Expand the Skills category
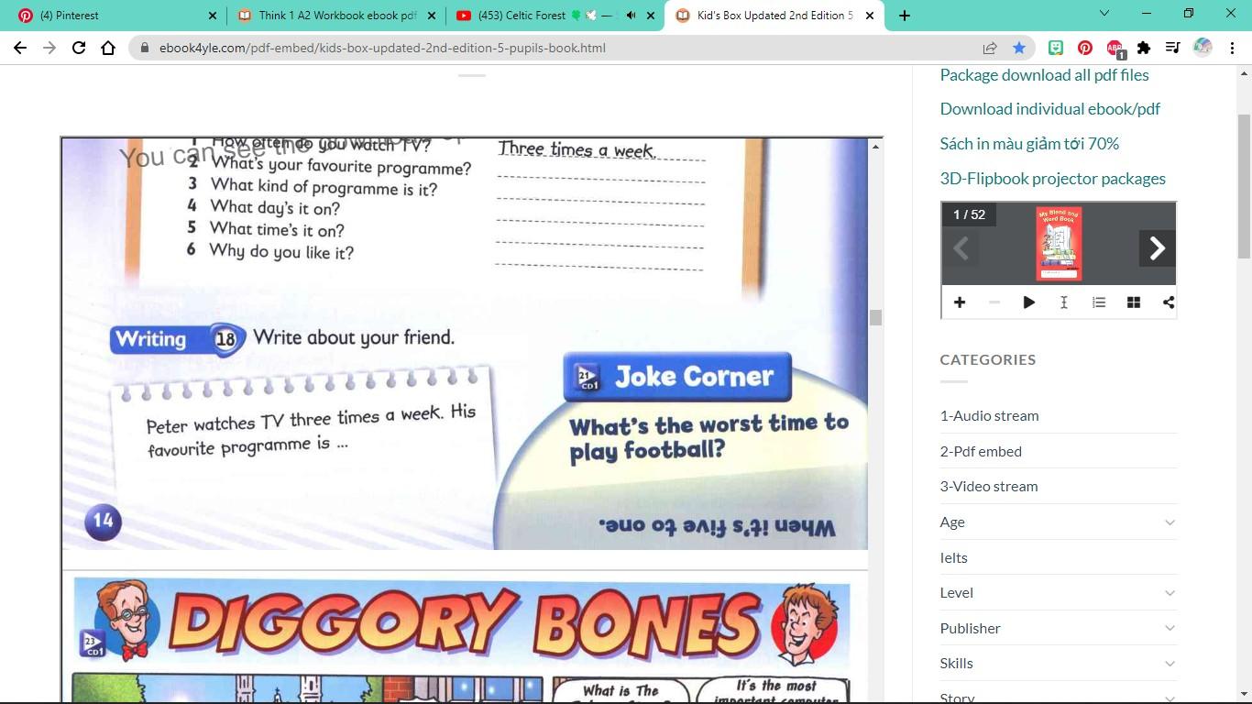The height and width of the screenshot is (704, 1252). pos(1170,664)
